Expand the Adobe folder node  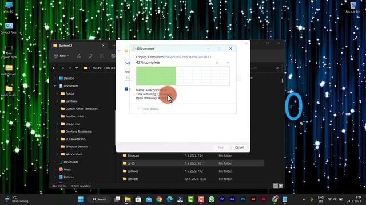(x=57, y=93)
